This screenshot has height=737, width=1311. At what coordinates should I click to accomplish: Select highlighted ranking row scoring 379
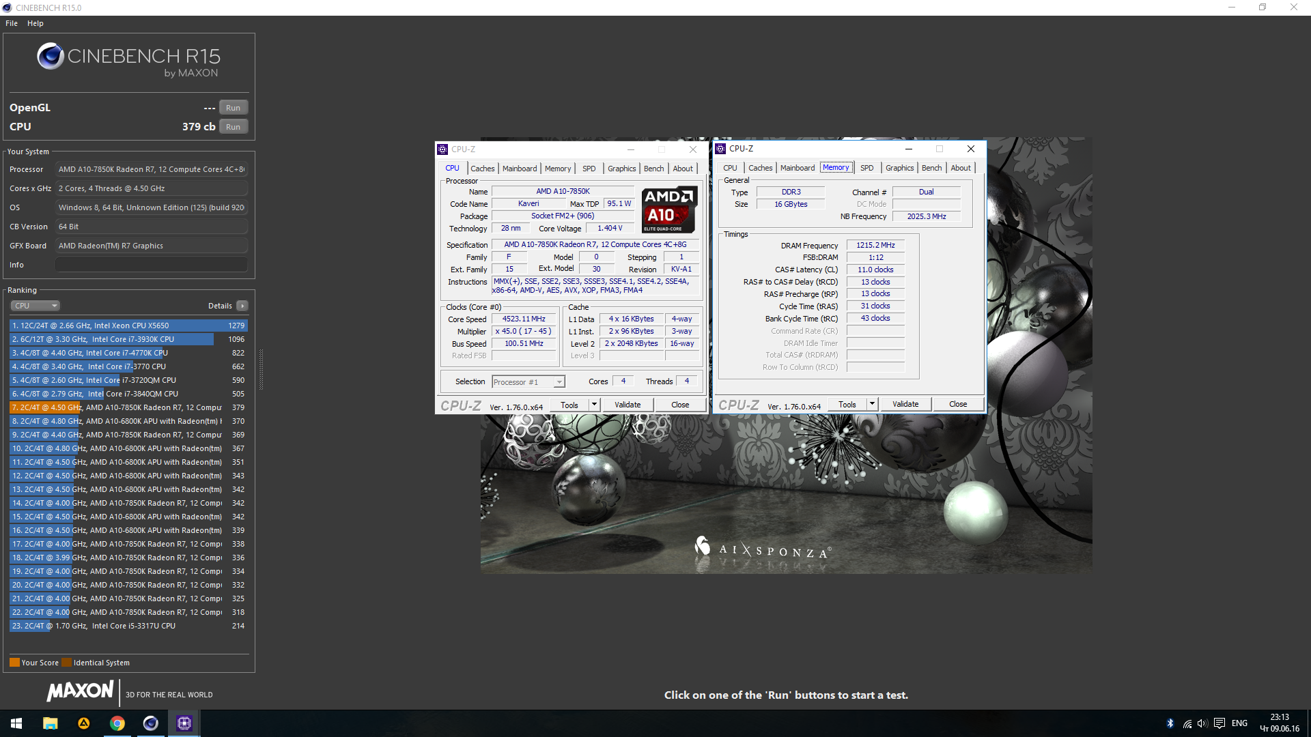coord(128,407)
